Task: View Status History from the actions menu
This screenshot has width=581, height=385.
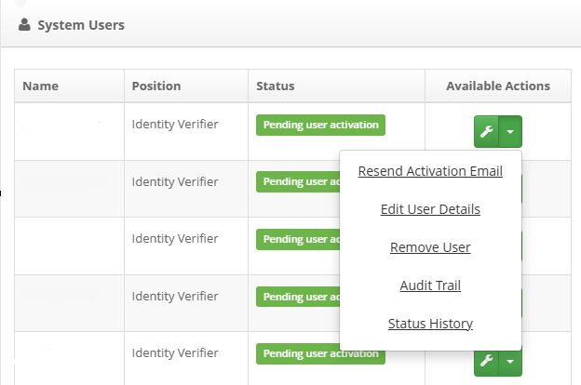Action: coord(430,324)
